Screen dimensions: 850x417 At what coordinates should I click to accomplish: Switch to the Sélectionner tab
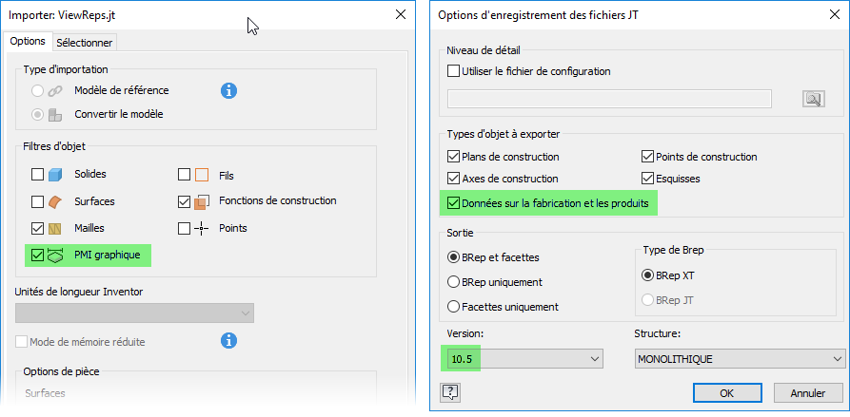pyautogui.click(x=85, y=42)
